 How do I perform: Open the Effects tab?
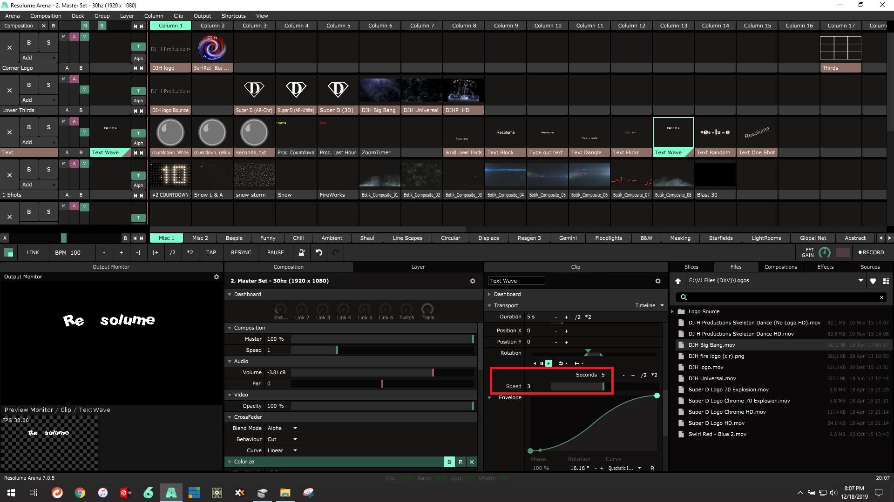pos(825,267)
